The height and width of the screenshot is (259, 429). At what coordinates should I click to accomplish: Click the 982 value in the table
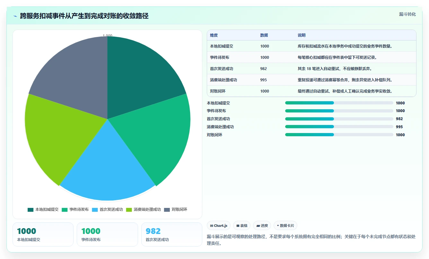click(x=263, y=69)
